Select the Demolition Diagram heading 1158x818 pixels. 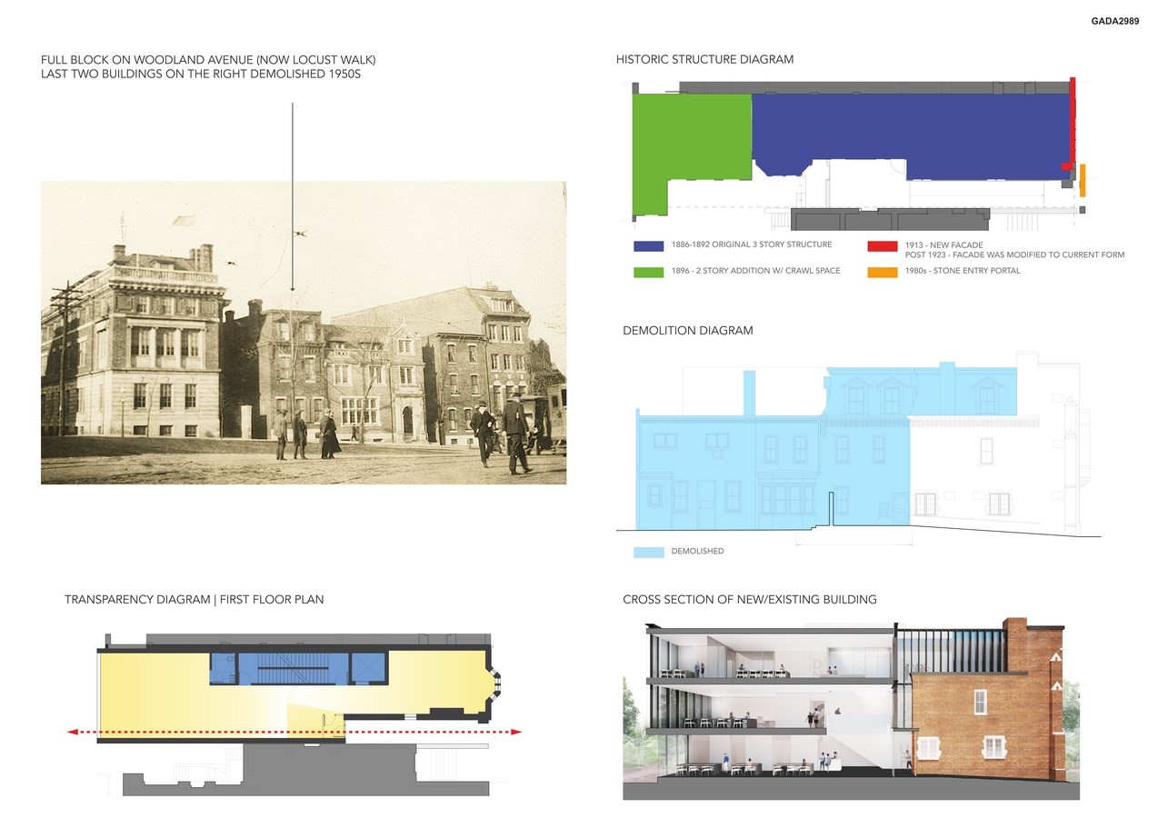(x=687, y=331)
